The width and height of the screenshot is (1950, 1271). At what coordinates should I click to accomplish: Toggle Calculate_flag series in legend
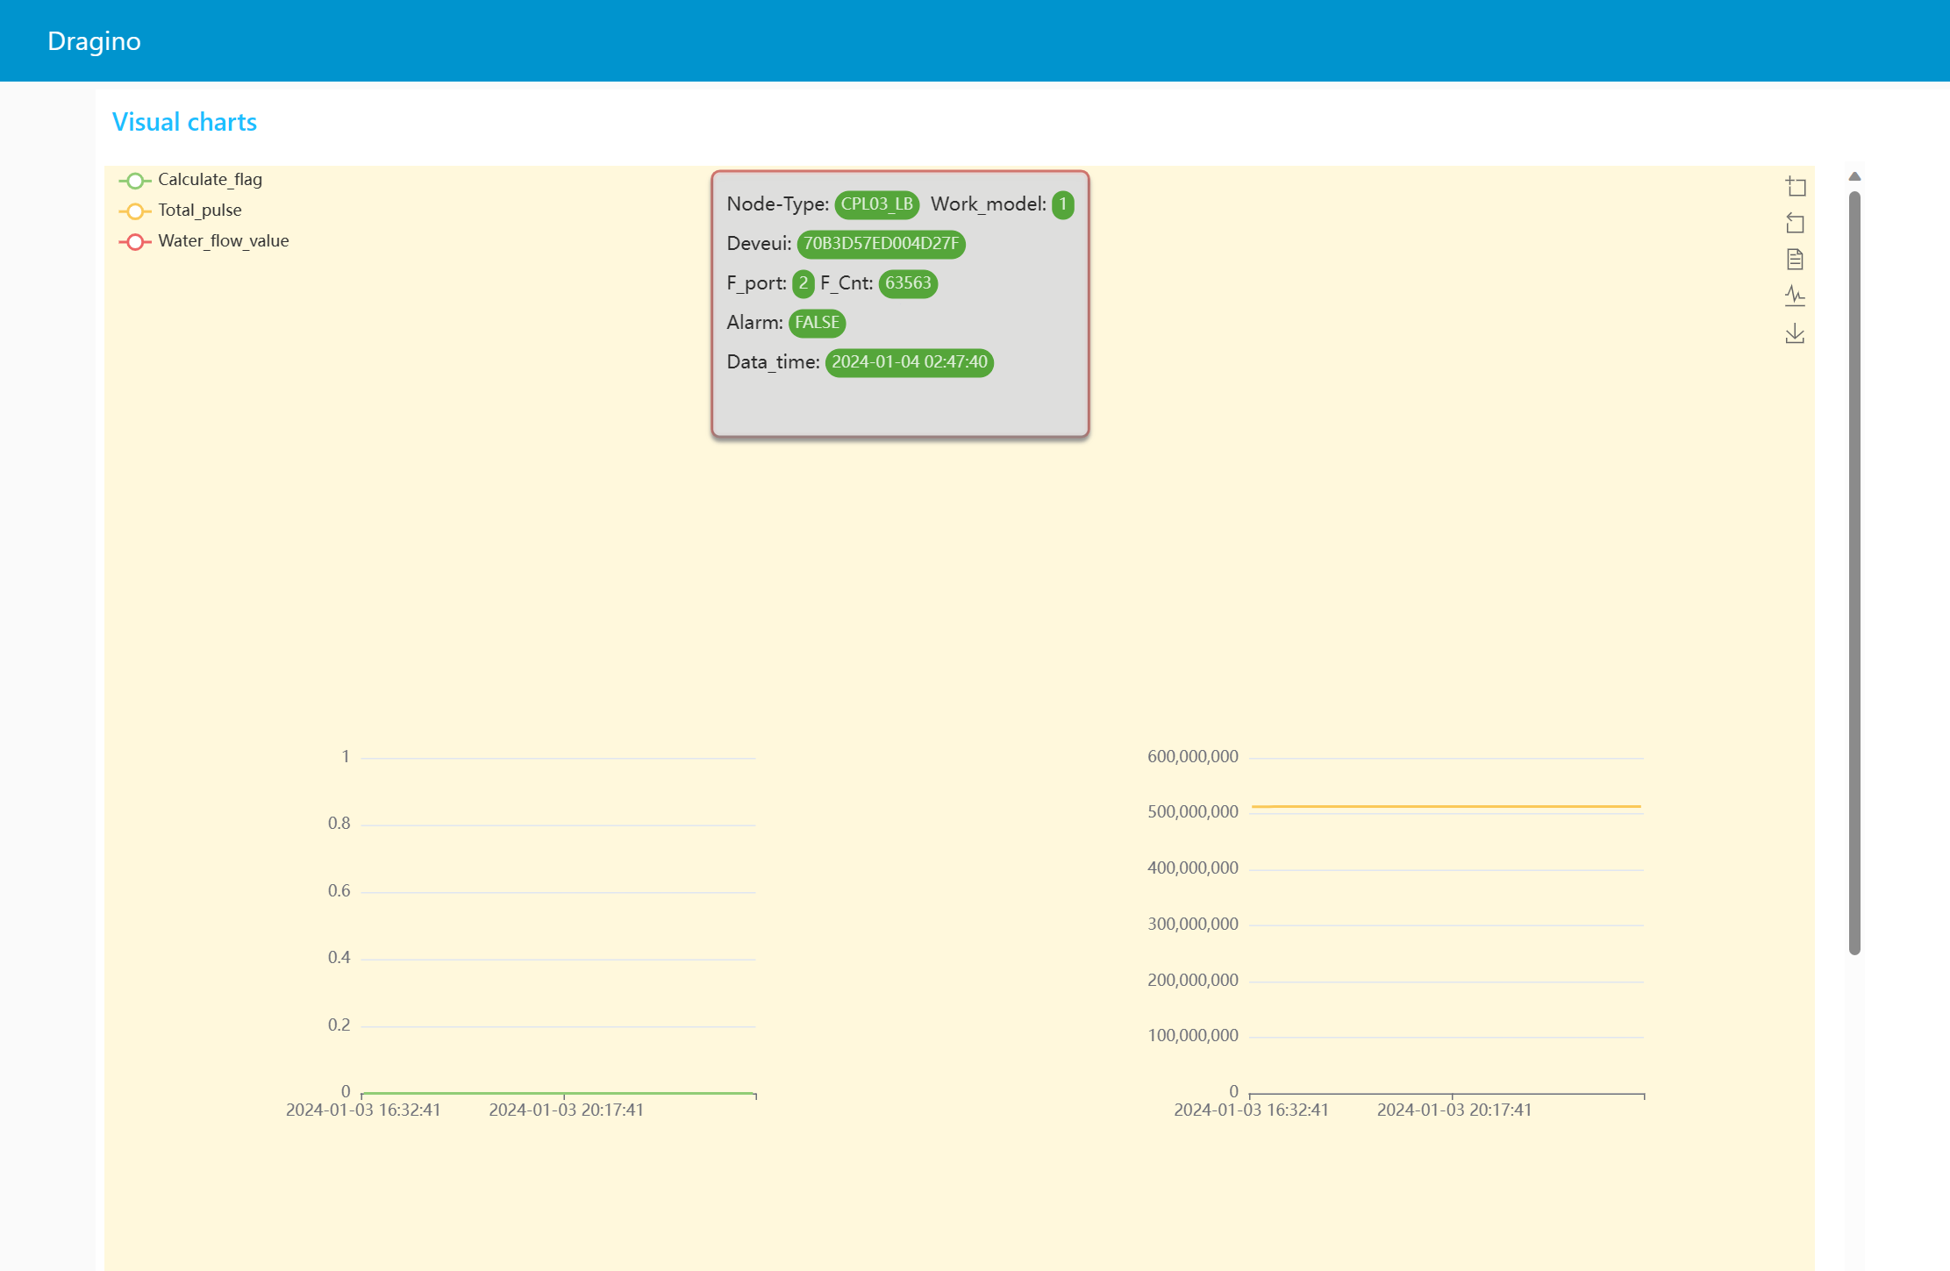click(190, 180)
